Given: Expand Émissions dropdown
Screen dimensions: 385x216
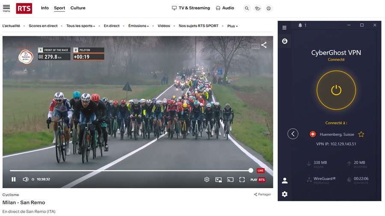Looking at the screenshot, I should click(138, 26).
